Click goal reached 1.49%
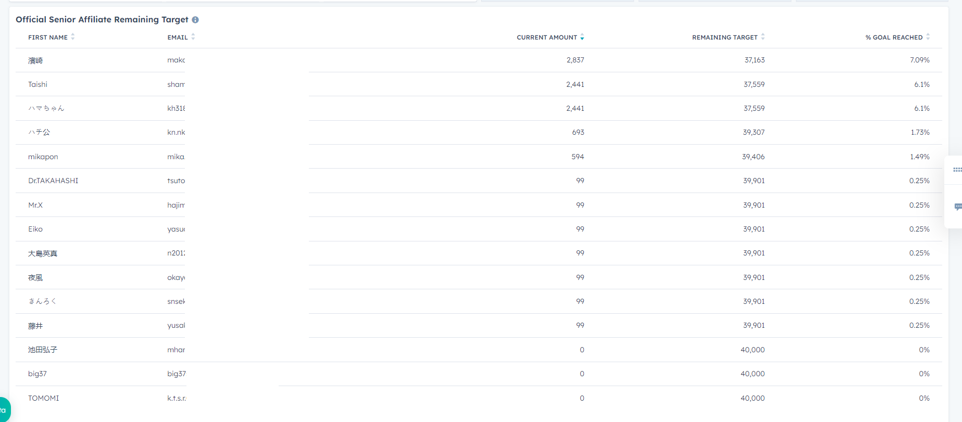Viewport: 962px width, 422px height. (920, 157)
